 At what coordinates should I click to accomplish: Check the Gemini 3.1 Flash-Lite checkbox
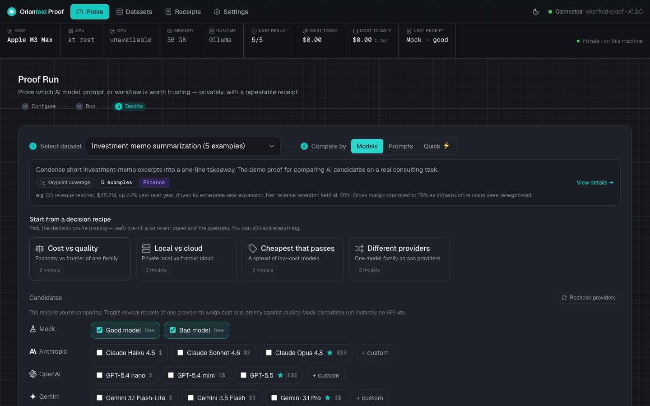100,398
